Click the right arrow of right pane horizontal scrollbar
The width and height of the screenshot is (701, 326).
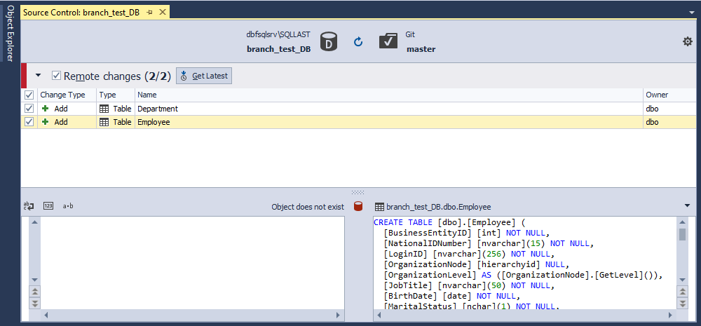coord(670,315)
